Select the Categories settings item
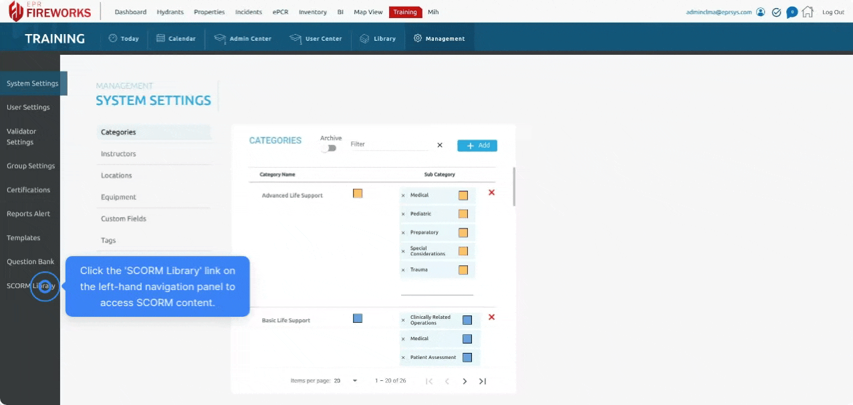Viewport: 853px width, 405px height. [154, 132]
